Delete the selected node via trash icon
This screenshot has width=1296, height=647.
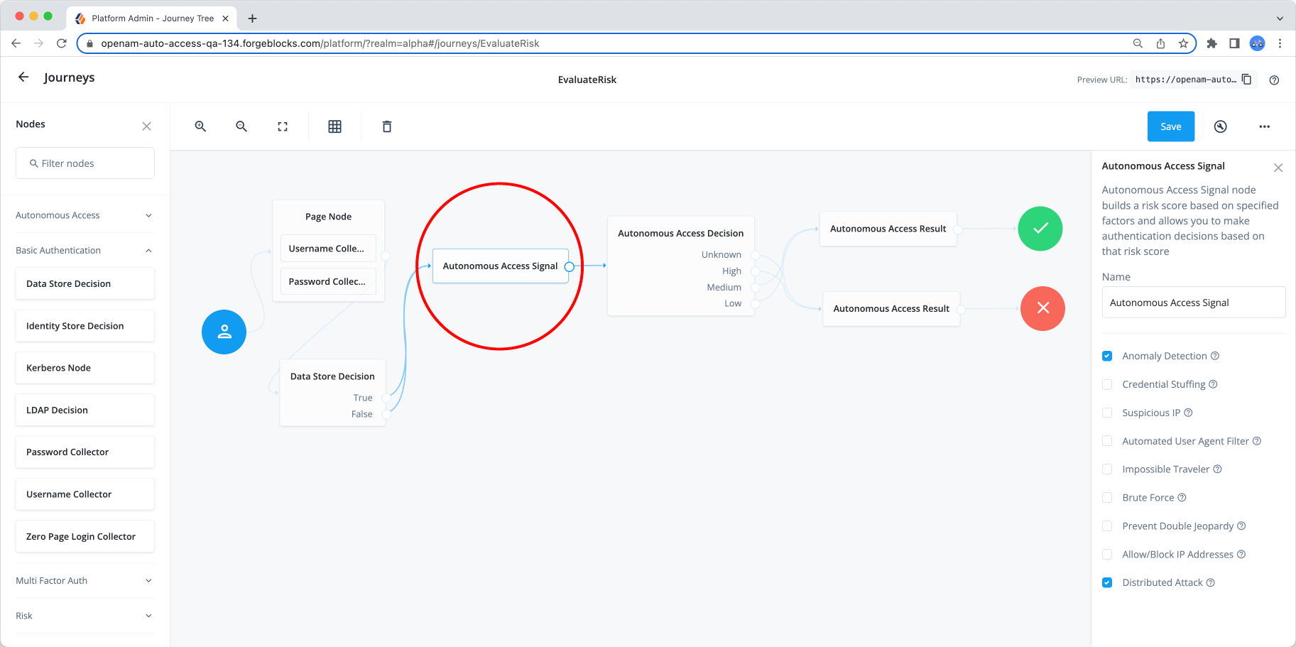[387, 126]
